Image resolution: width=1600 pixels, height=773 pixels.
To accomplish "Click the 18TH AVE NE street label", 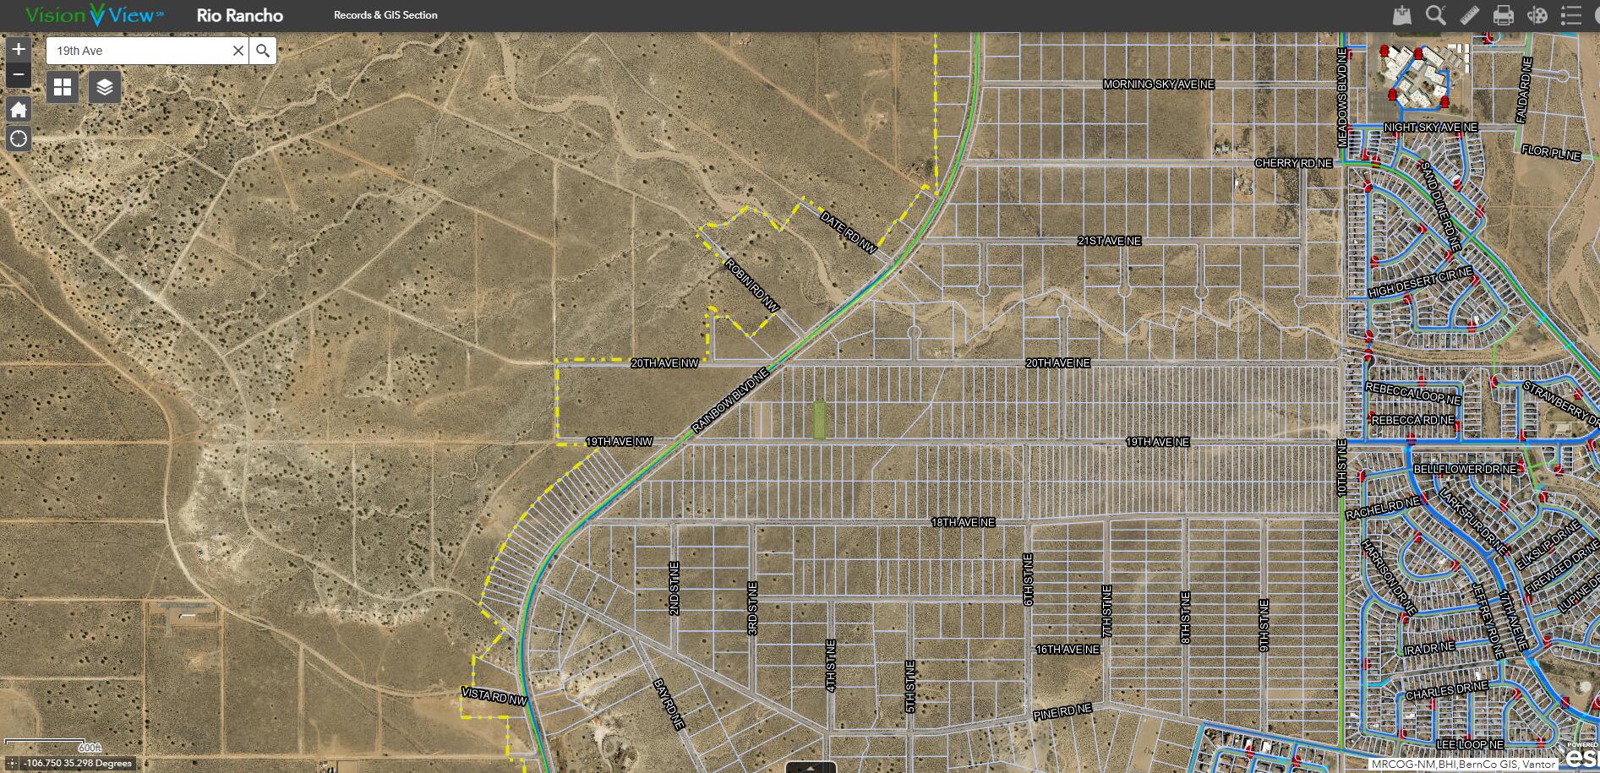I will pyautogui.click(x=964, y=522).
